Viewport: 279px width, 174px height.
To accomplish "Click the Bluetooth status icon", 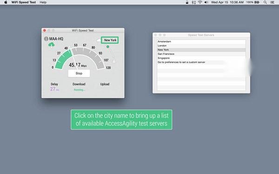I will [193, 2].
